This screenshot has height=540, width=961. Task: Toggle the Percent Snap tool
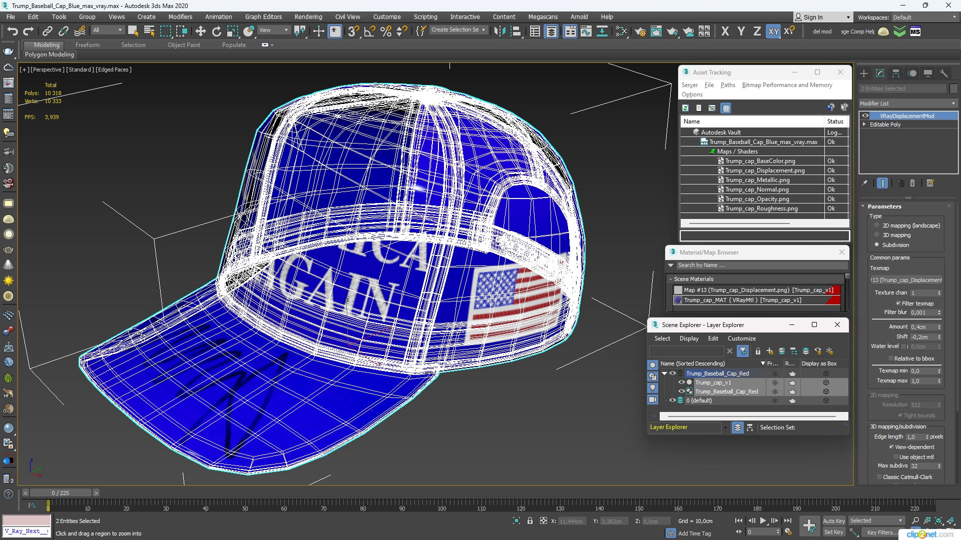pos(386,31)
